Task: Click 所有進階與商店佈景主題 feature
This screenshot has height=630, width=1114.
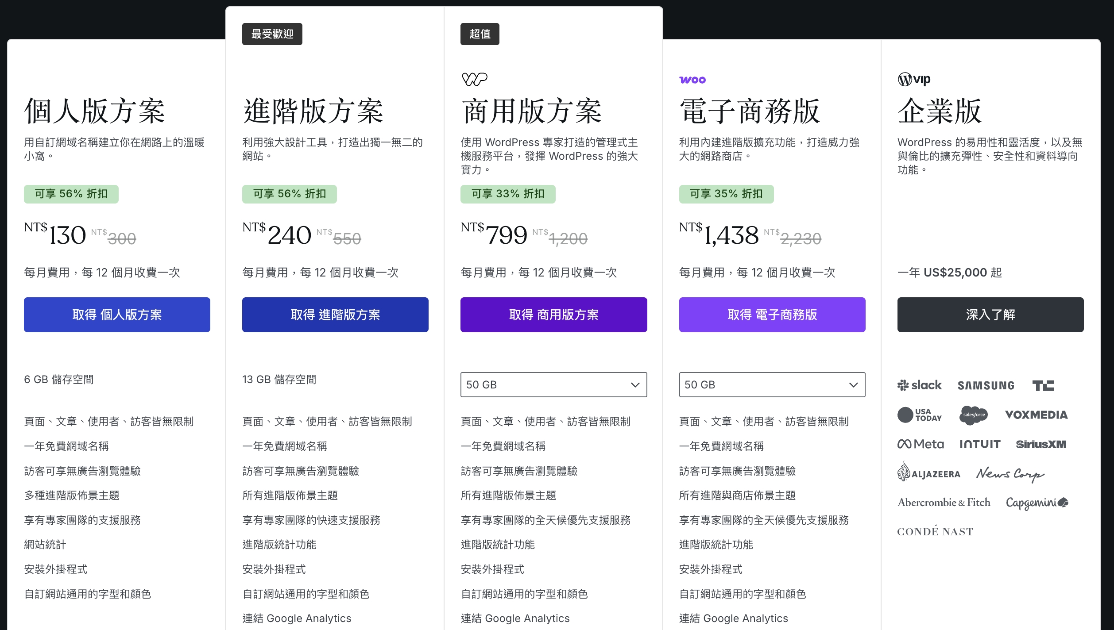Action: point(737,496)
